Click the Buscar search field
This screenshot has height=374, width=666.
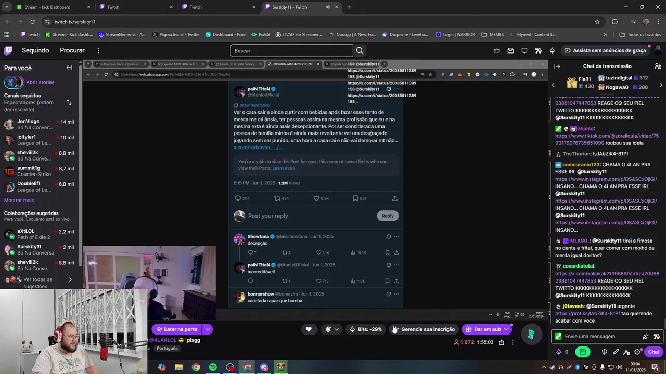(x=291, y=50)
